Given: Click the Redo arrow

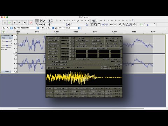Looking at the screenshot, I should 115,24.
